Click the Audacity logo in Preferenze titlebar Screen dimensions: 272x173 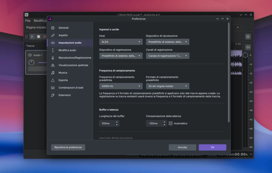tap(50, 19)
